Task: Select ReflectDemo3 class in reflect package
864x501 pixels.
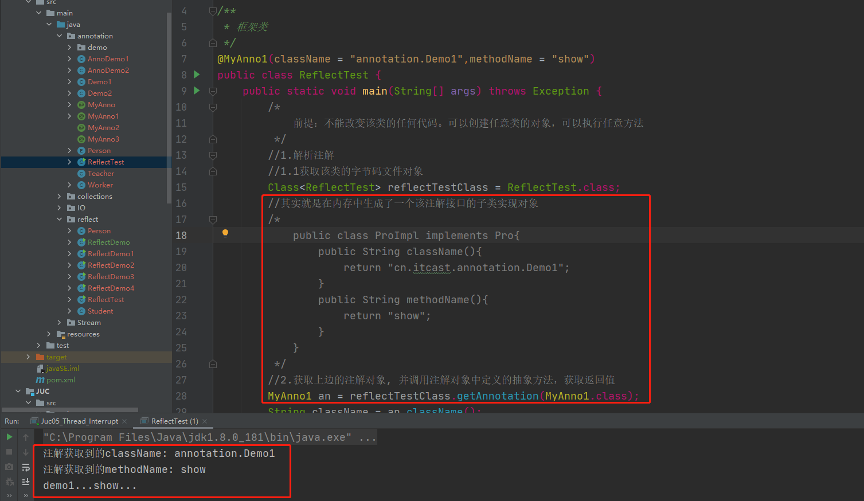Action: (111, 276)
